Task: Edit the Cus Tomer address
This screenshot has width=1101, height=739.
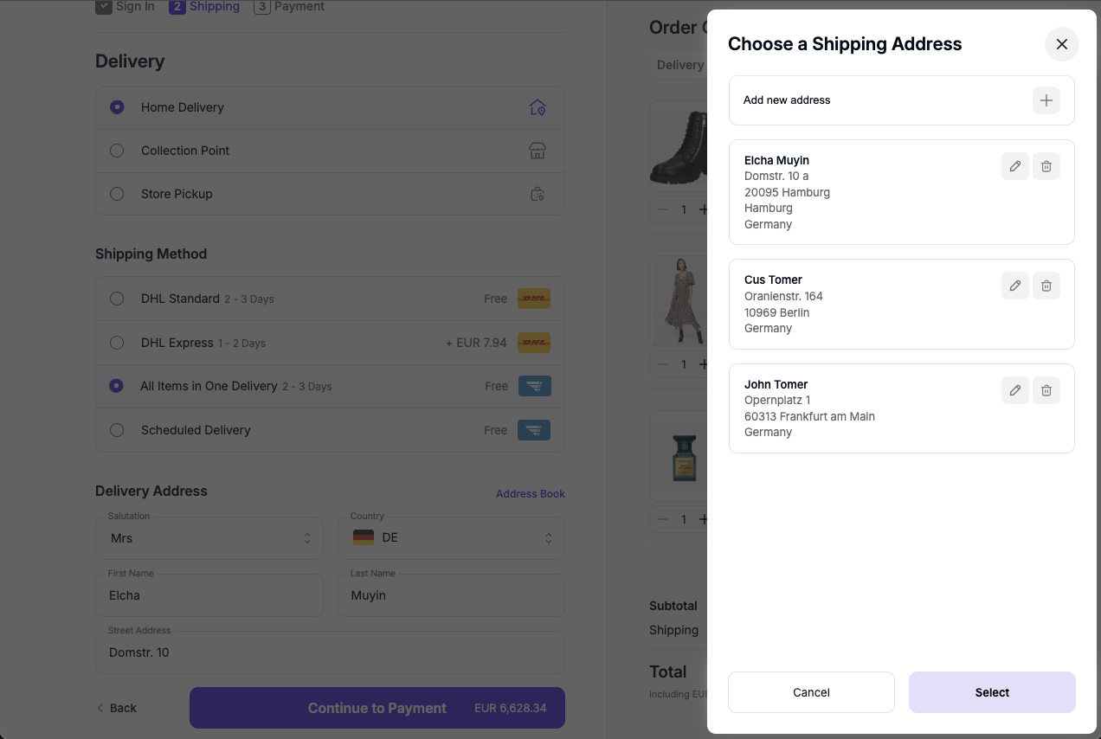Action: [x=1015, y=286]
